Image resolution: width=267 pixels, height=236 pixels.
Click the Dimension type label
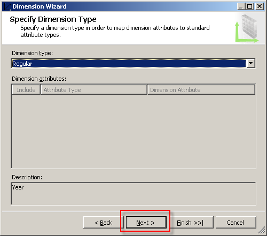32,53
